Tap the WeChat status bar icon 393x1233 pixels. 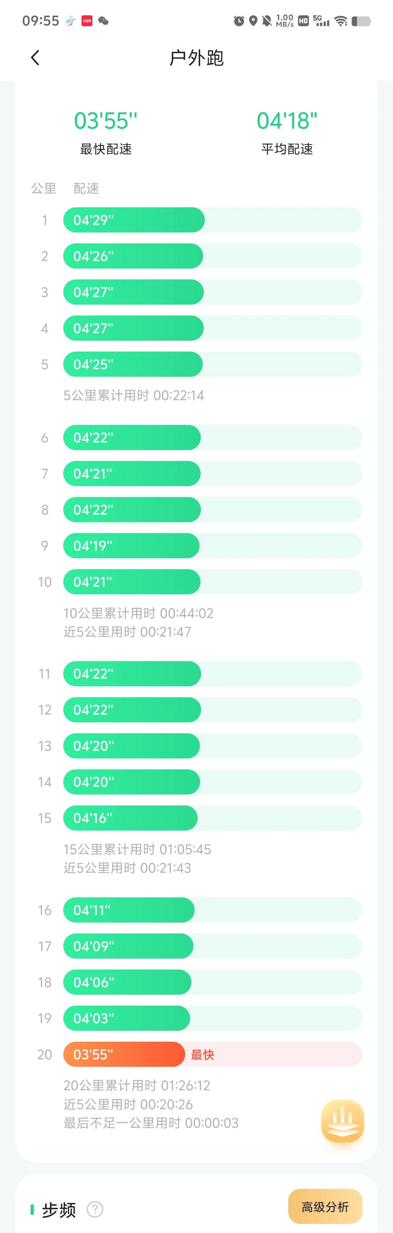pyautogui.click(x=103, y=20)
